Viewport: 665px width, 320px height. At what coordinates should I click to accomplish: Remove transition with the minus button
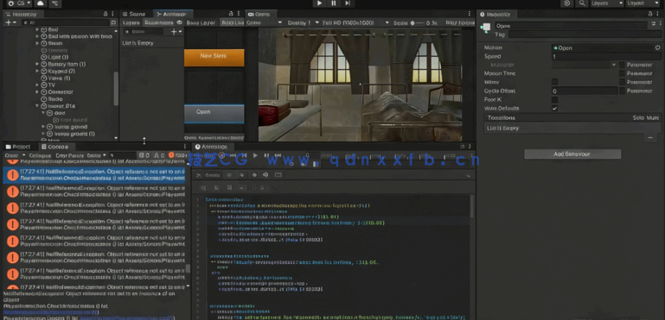click(x=650, y=138)
